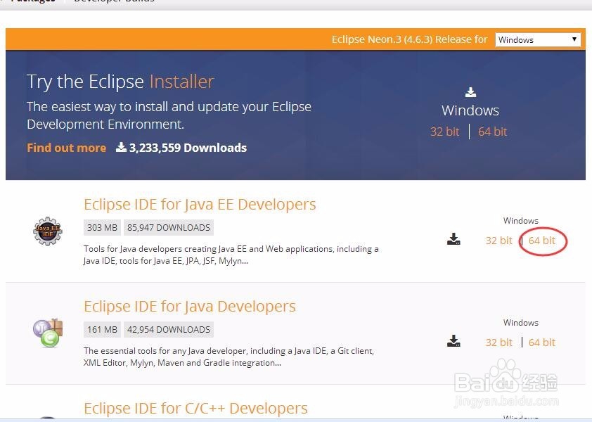Click the Java Developers essential tools description
The image size is (592, 422).
tap(229, 357)
